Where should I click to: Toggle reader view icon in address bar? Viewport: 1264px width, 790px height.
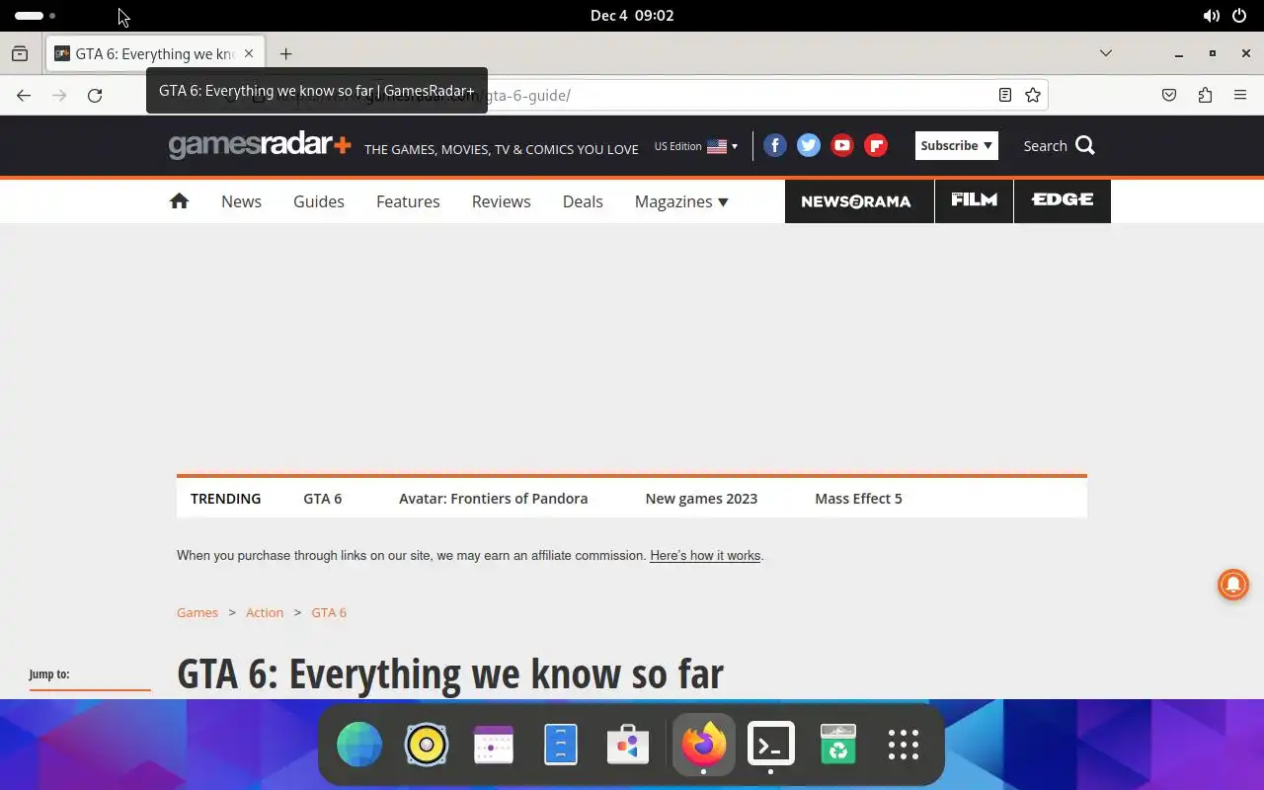click(1004, 95)
